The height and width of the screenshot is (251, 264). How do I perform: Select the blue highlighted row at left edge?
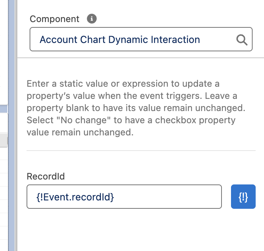point(4,109)
